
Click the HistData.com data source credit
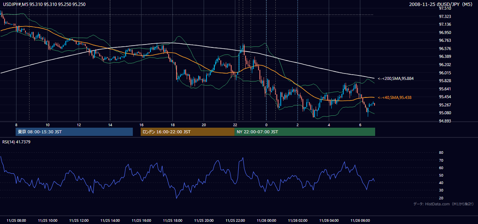[x=443, y=204]
